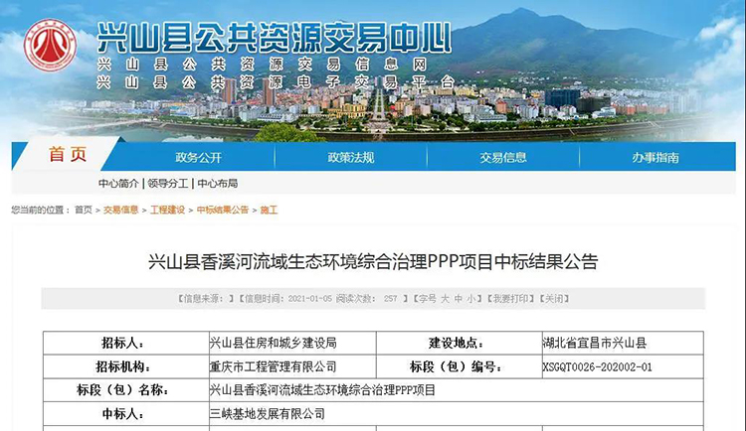746x431 pixels.
Task: Open the 办事指南 menu item
Action: click(x=655, y=157)
